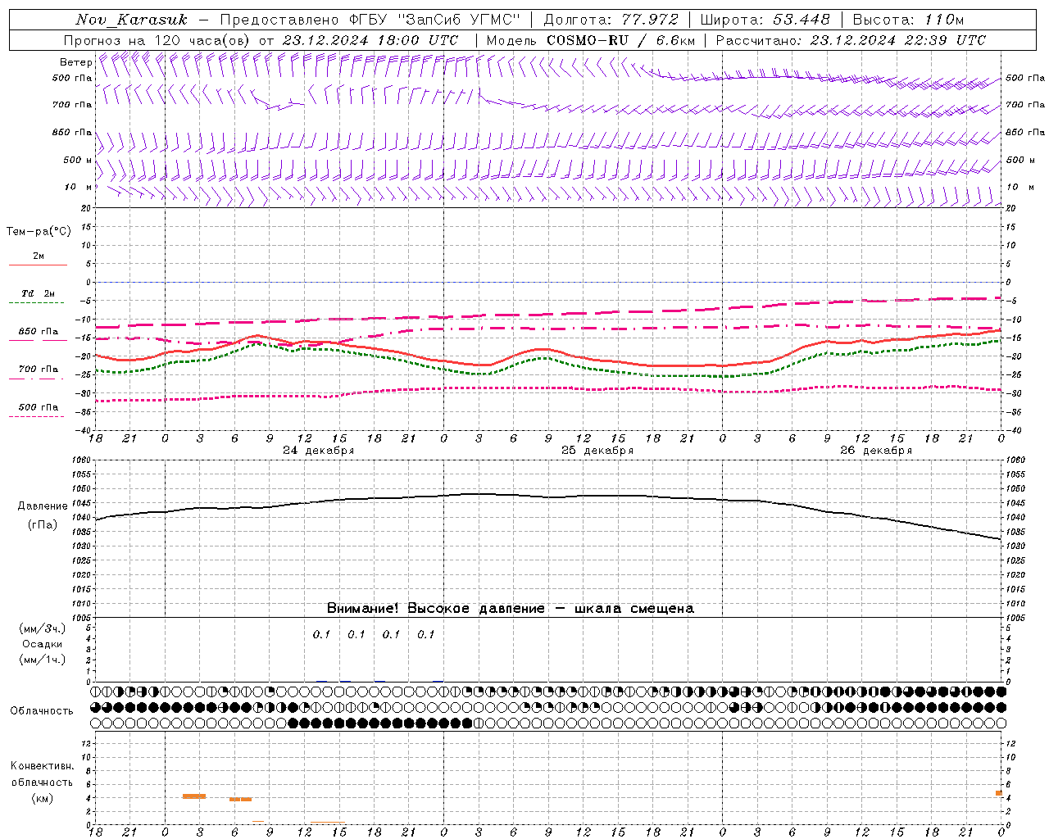Click the 700 гПа temperature legend entry

coord(39,370)
